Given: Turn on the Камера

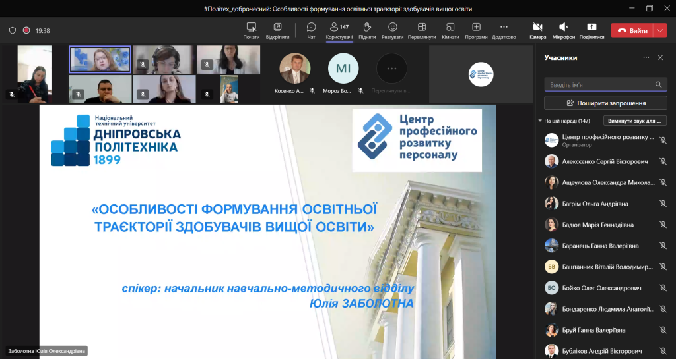Looking at the screenshot, I should click(537, 30).
